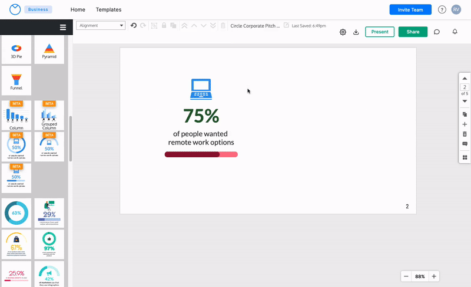Delete the current page with the trash icon
Image resolution: width=471 pixels, height=287 pixels.
(465, 134)
